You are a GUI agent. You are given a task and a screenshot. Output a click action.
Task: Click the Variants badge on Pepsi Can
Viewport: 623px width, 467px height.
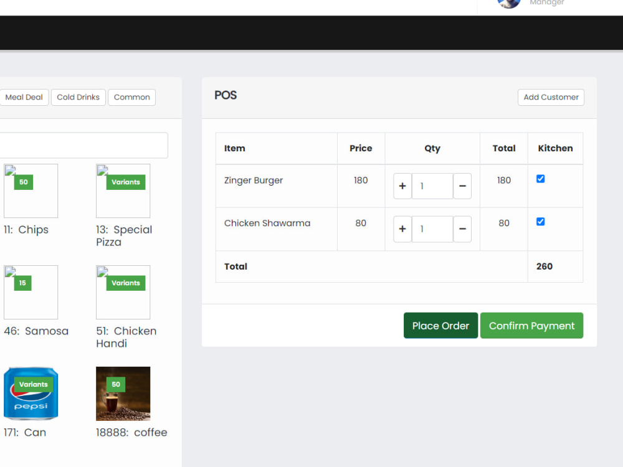tap(34, 384)
